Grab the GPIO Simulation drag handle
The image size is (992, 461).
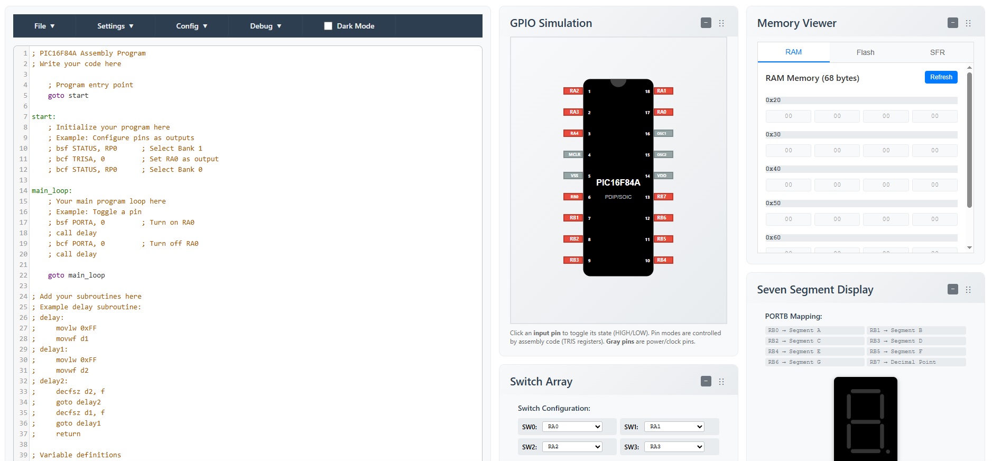coord(721,23)
